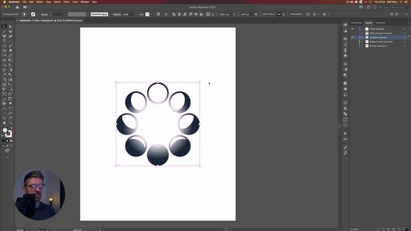Screen dimensions: 411x231
Task: Select the Type tool
Action: [4, 41]
